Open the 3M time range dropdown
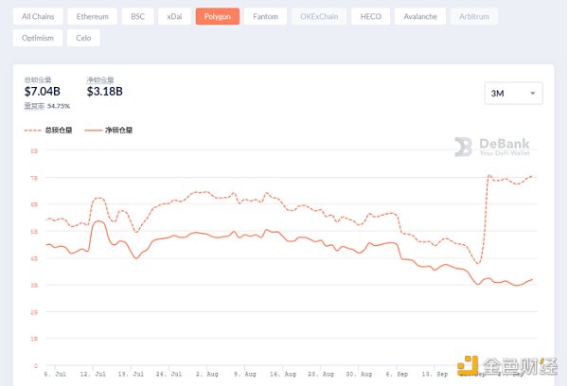Viewport: 568px width, 386px height. [512, 93]
